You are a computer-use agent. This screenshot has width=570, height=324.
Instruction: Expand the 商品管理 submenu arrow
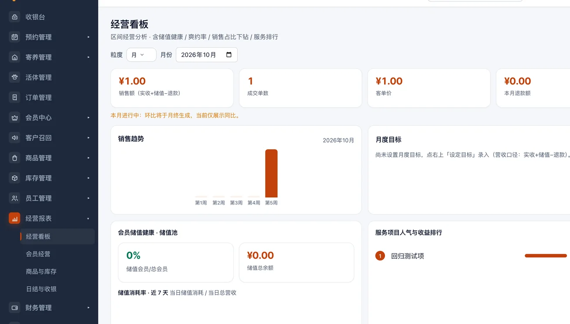pos(89,158)
